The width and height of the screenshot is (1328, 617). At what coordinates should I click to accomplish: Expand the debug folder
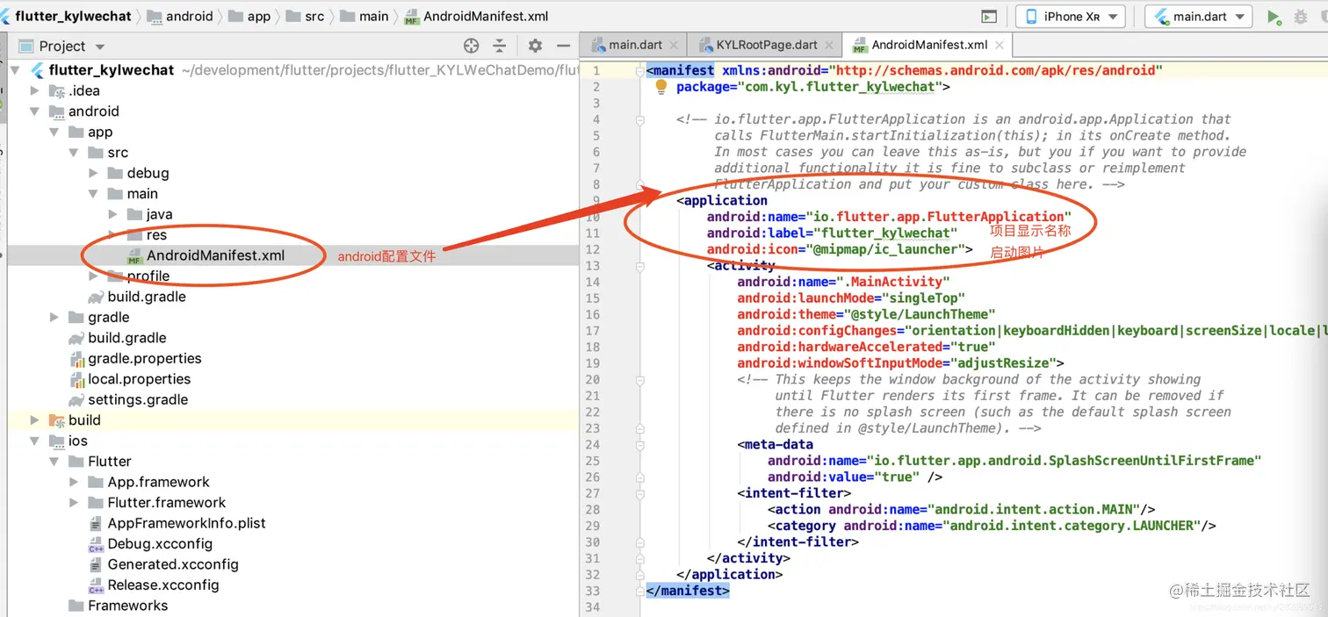[x=93, y=173]
